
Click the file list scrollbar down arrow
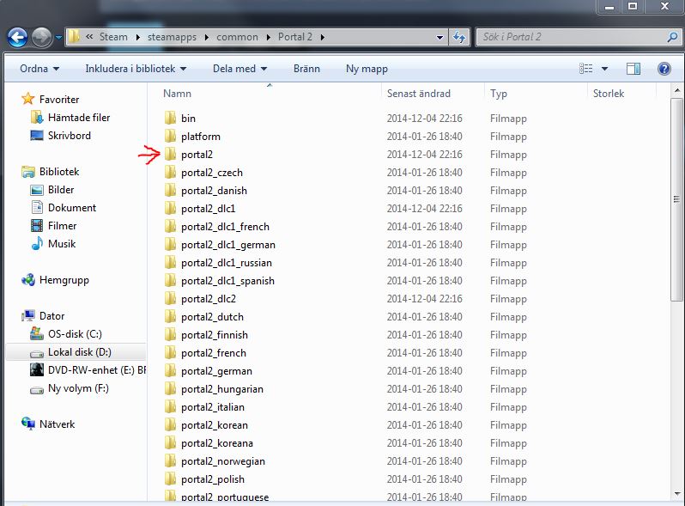coord(676,494)
